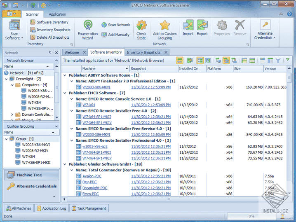Screen dimensions: 296x222
Task: Select W7-X64 under Computers in Network Browser
Action: click(x=34, y=103)
